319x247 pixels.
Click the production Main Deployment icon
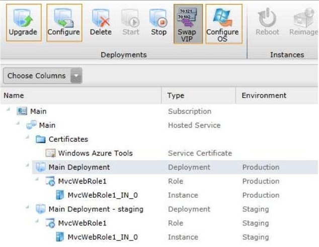[x=40, y=167]
